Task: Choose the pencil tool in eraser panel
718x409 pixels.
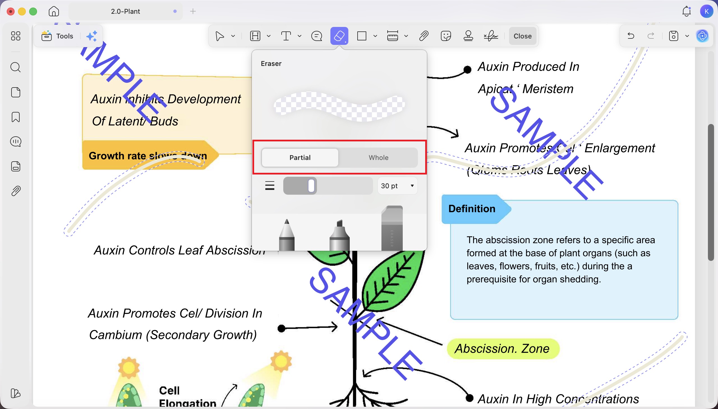Action: pos(287,235)
